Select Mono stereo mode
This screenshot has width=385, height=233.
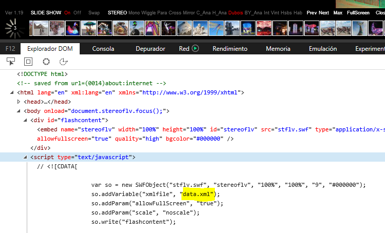134,13
